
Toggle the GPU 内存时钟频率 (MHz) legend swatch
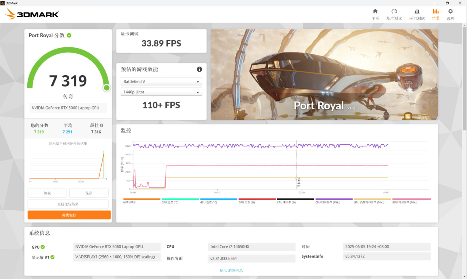tap(373, 199)
